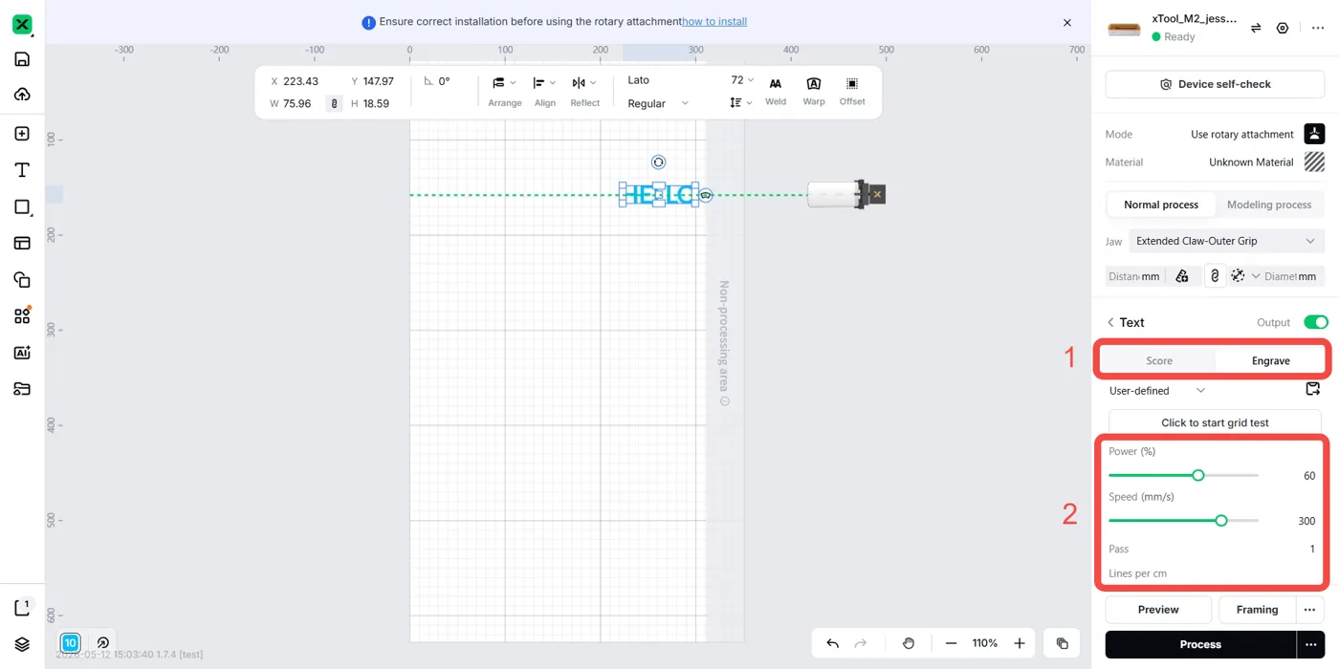Click the Reflect tool
The image size is (1339, 669).
584,92
